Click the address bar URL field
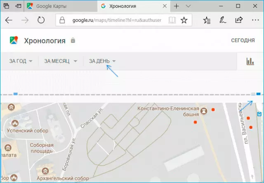 click(x=115, y=20)
